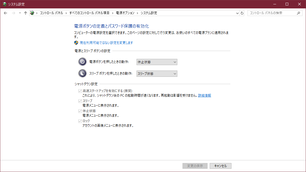Open the recent locations chevron

pos(20,13)
